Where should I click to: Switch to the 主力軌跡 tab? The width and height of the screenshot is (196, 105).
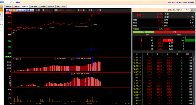(x=42, y=6)
